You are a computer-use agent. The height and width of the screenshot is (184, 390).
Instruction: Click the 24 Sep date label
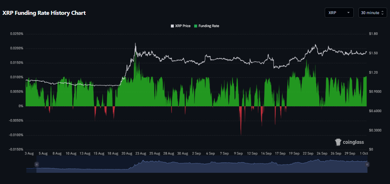click(x=322, y=154)
